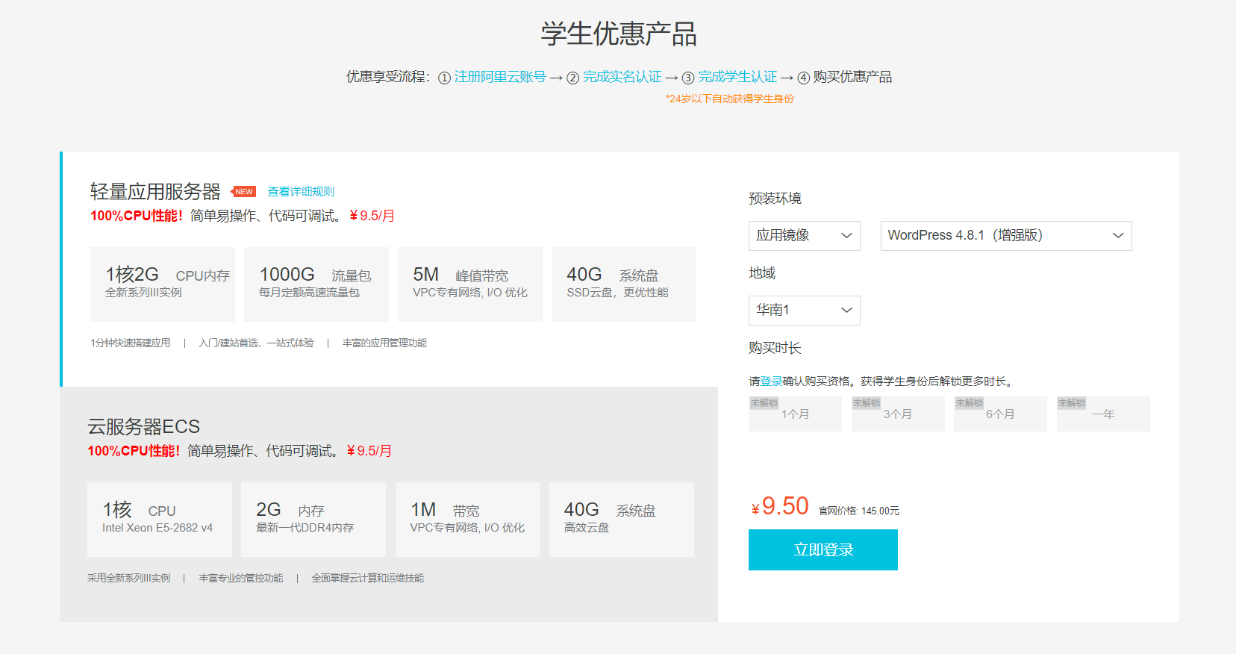1236x654 pixels.
Task: Switch to the 云服务器ECS product tab
Action: tap(144, 426)
